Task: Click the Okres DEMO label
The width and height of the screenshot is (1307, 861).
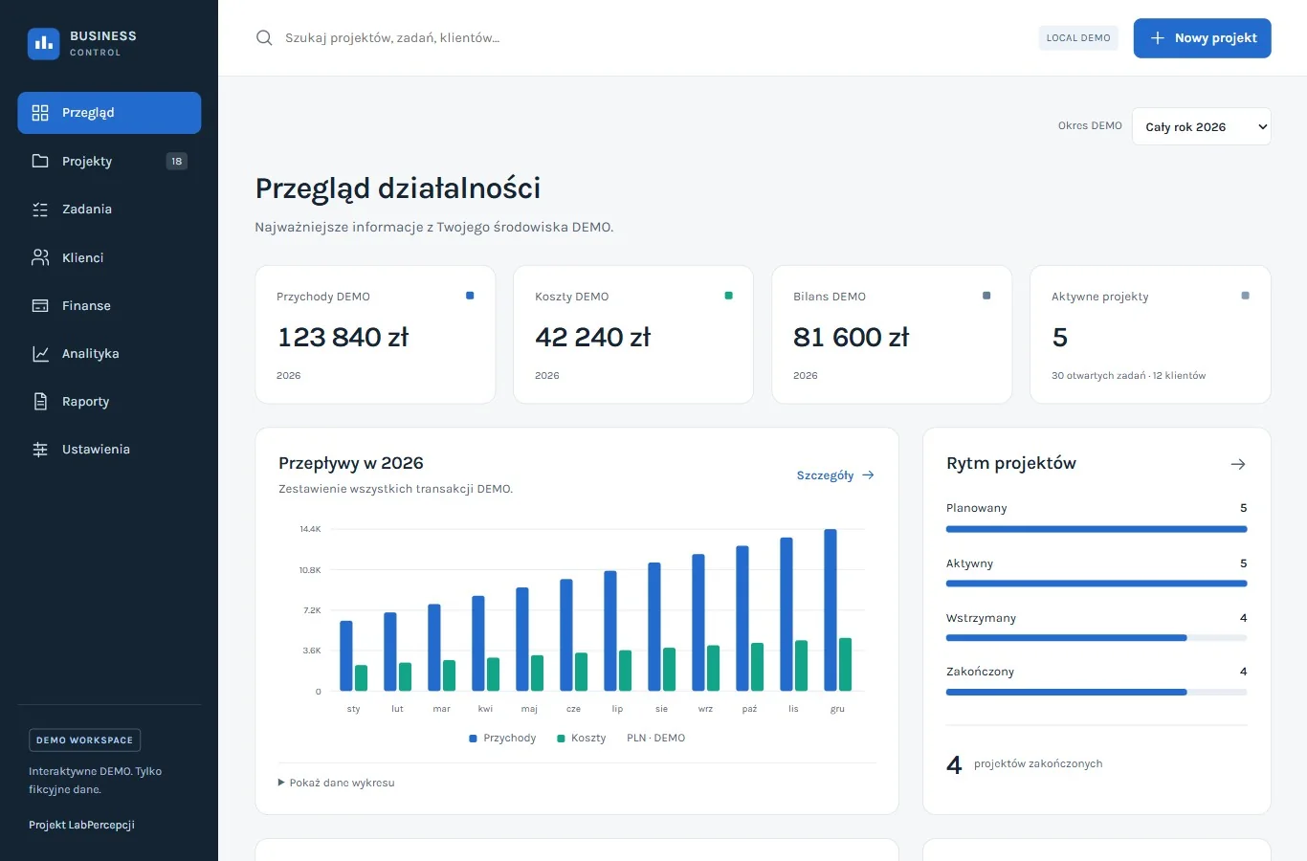Action: (x=1090, y=126)
